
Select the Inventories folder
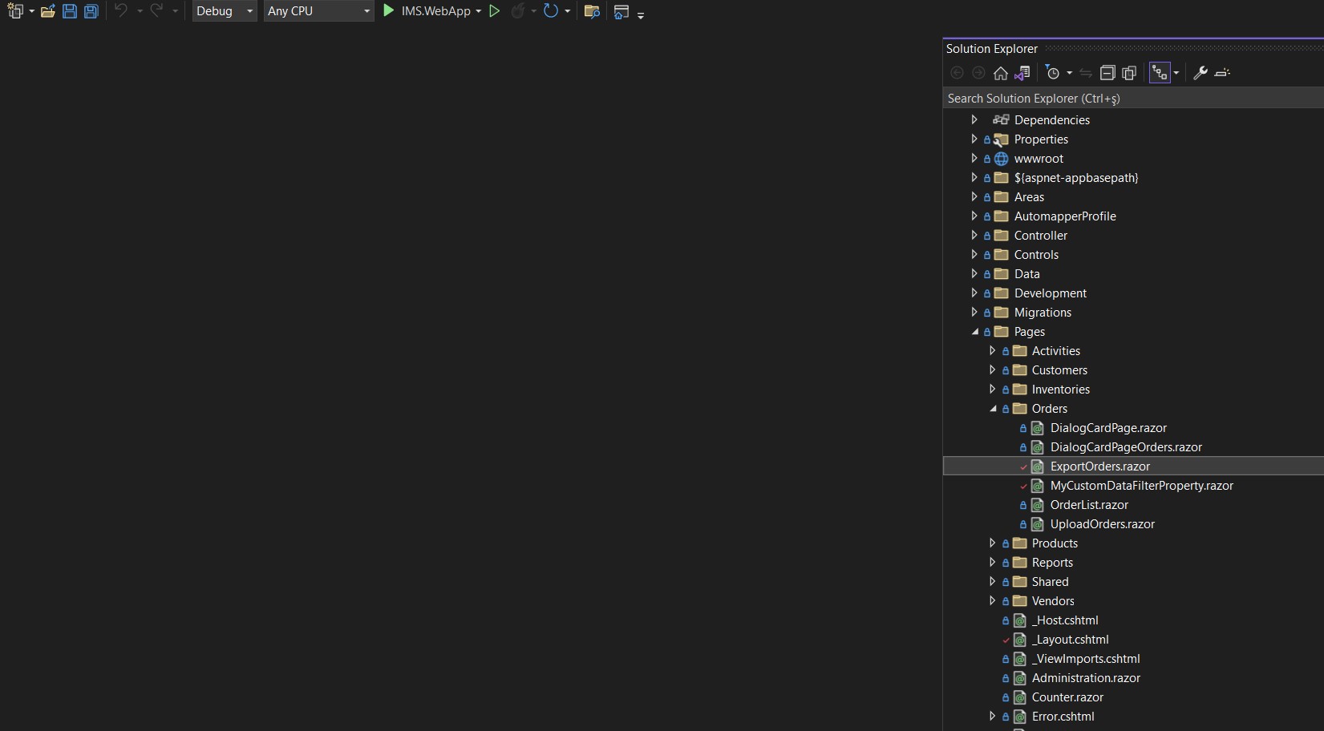point(1060,389)
